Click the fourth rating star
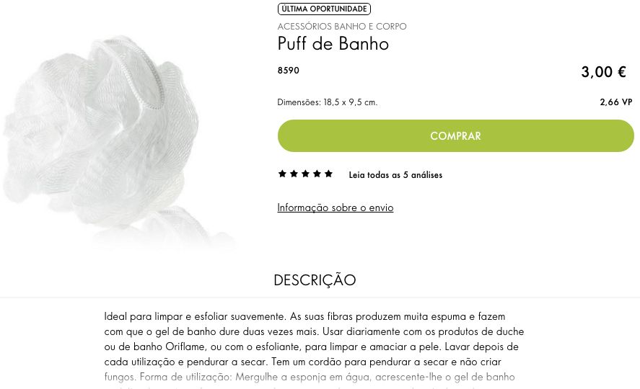 (x=317, y=174)
